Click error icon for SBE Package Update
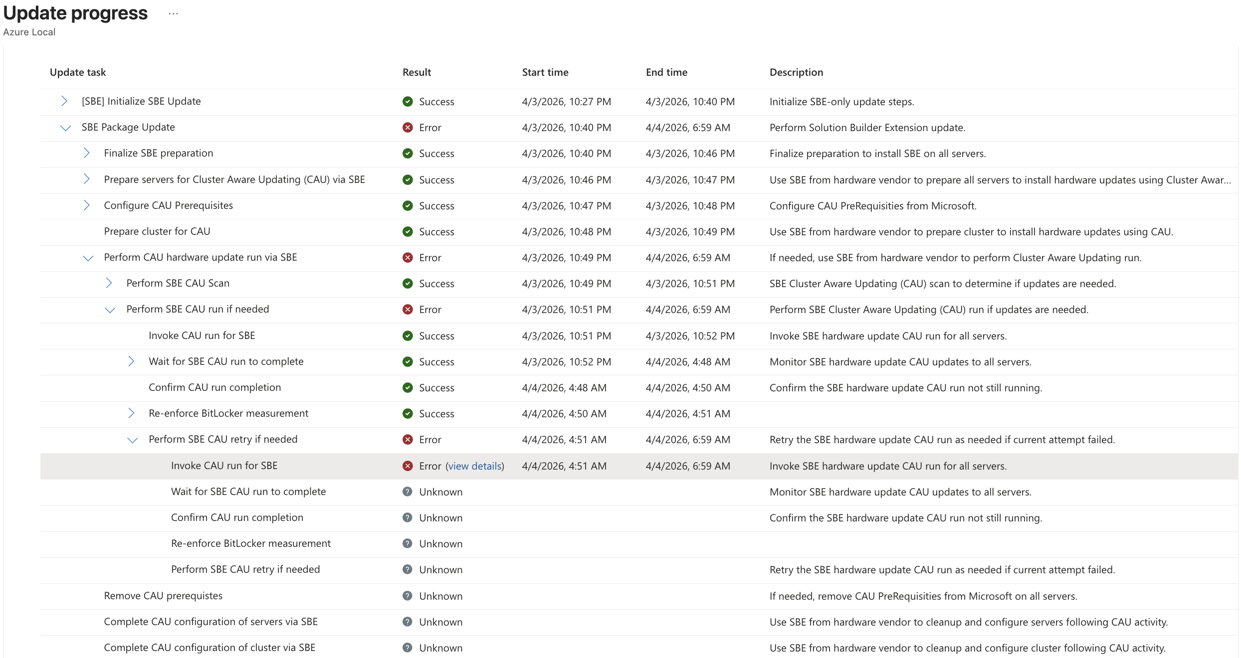1241x658 pixels. [408, 128]
